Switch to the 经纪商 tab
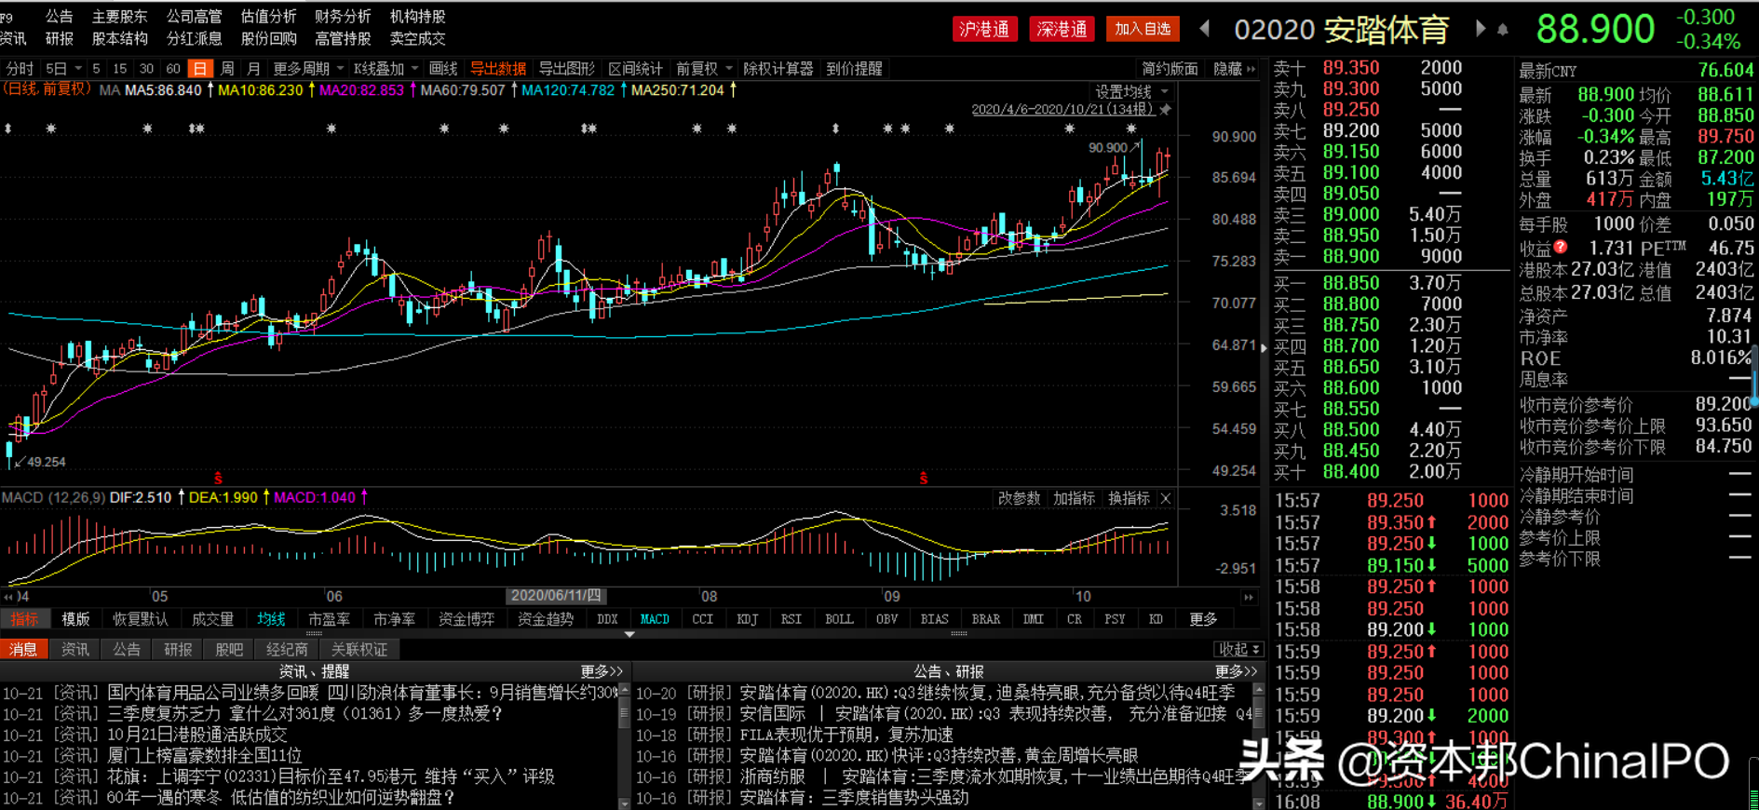Viewport: 1759px width, 810px height. click(x=287, y=649)
